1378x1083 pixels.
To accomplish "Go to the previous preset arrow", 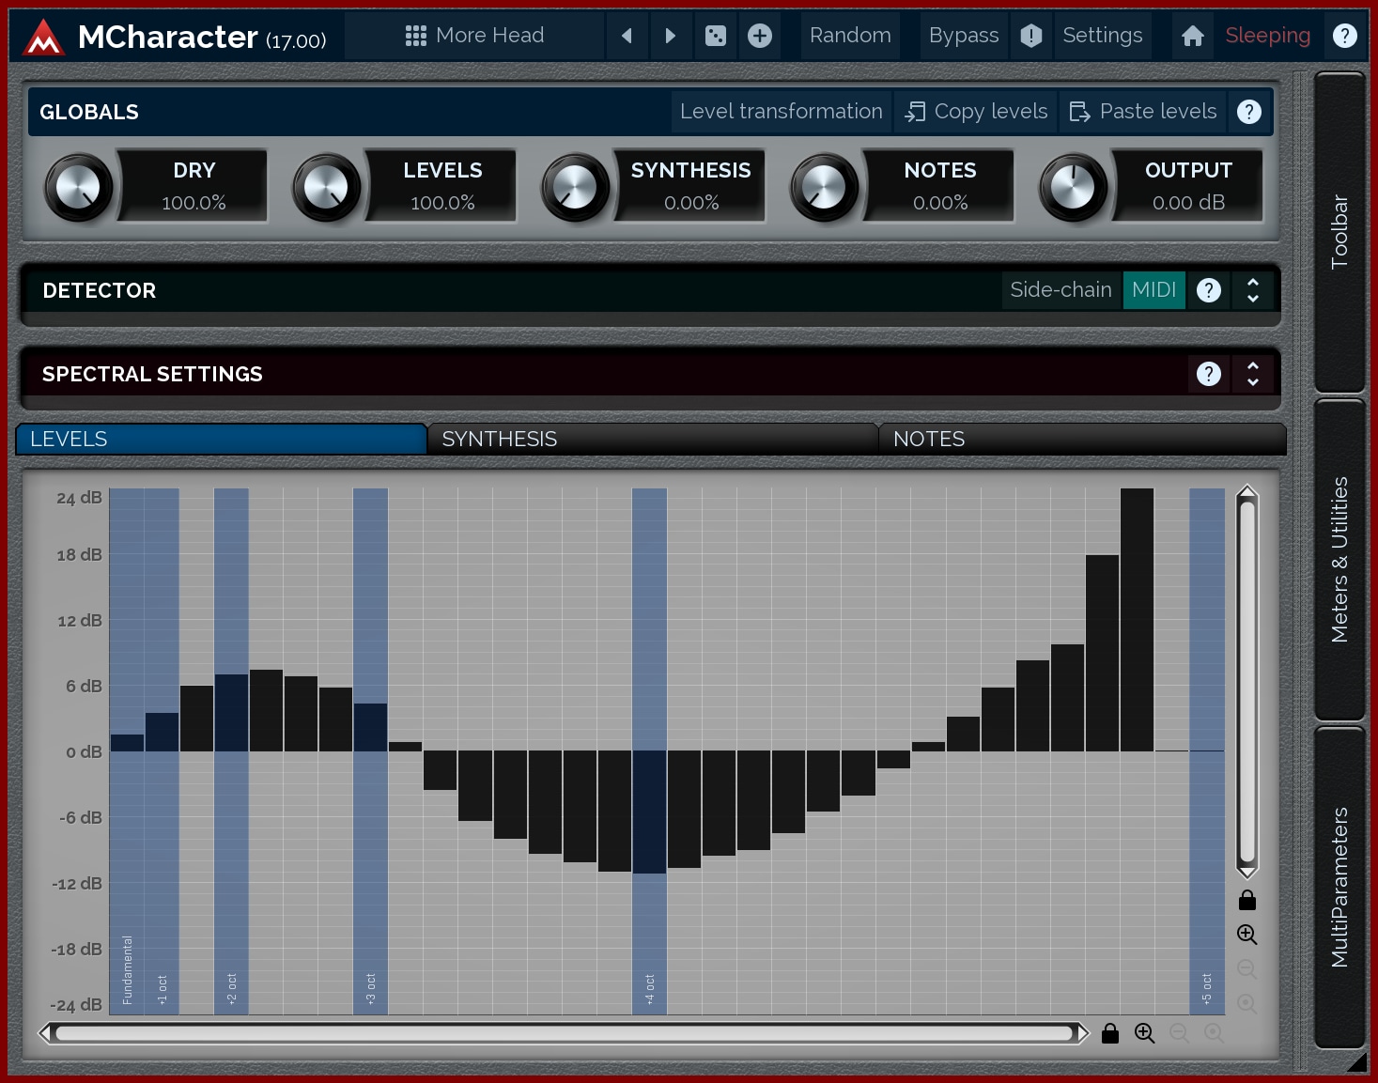I will [x=627, y=36].
